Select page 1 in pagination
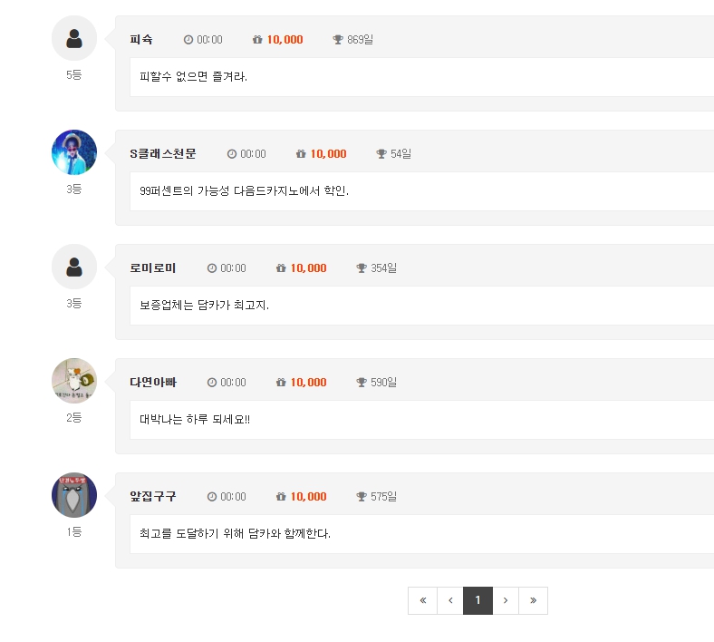 point(478,600)
